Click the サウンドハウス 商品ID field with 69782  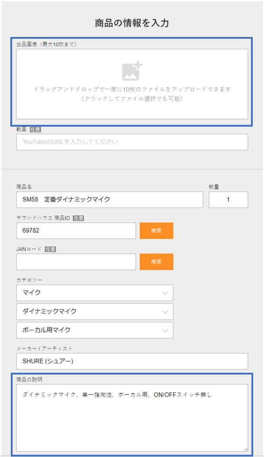pos(76,231)
